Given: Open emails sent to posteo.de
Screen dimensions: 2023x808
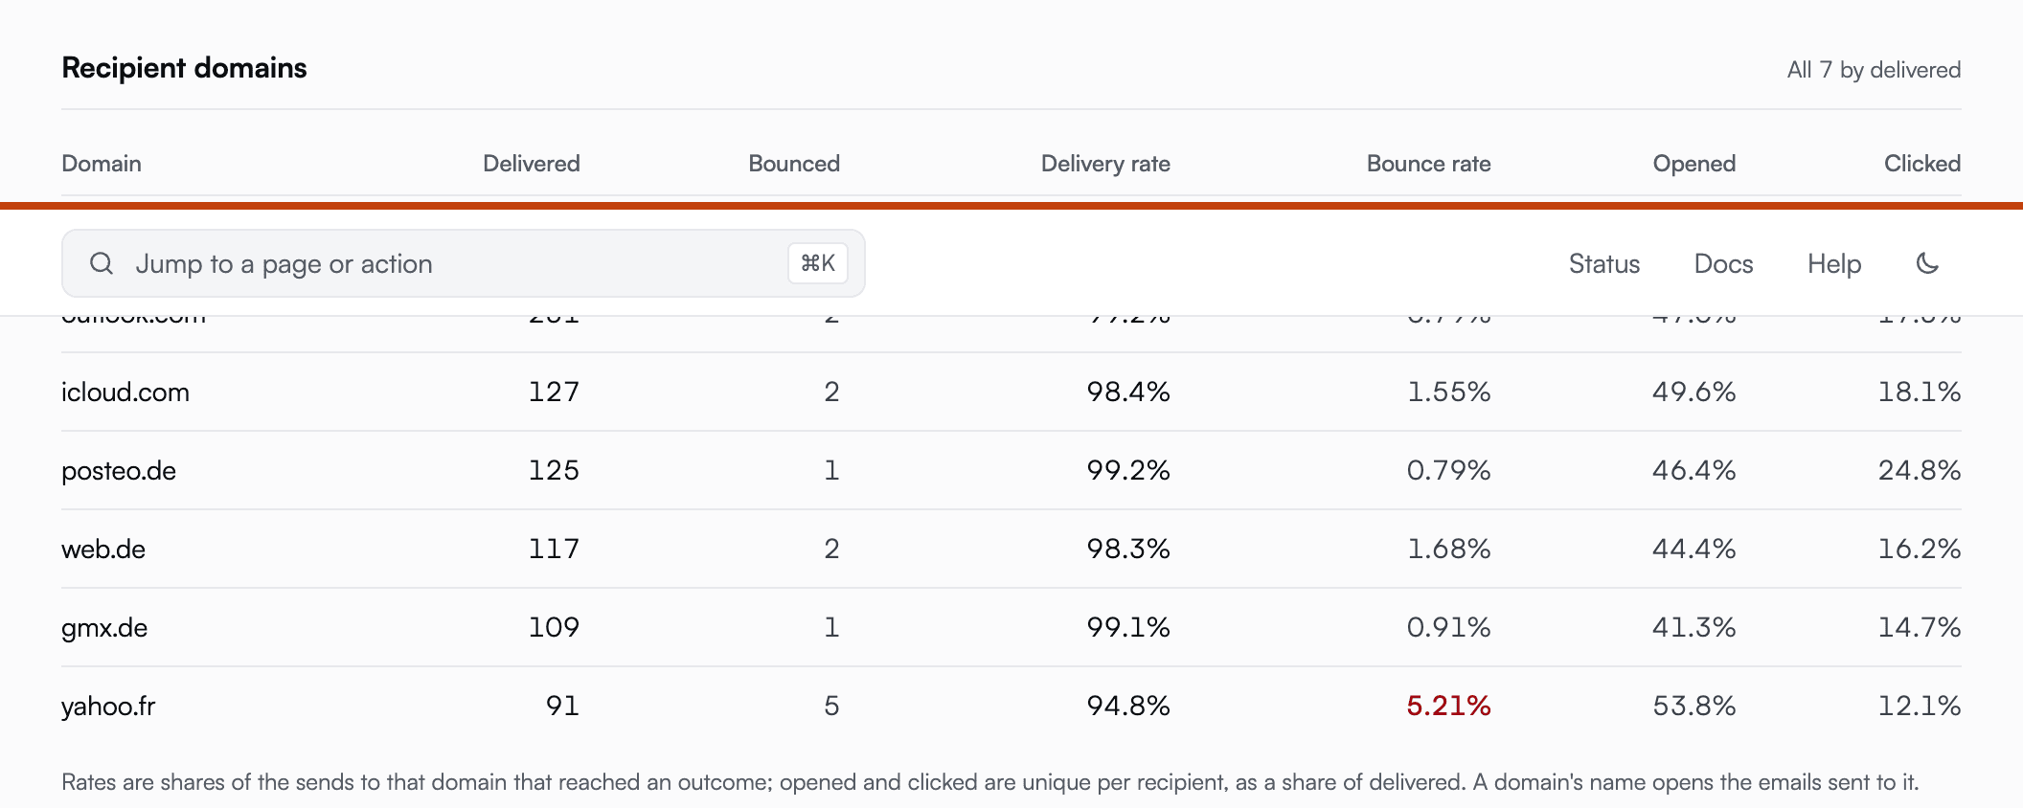Looking at the screenshot, I should 119,470.
